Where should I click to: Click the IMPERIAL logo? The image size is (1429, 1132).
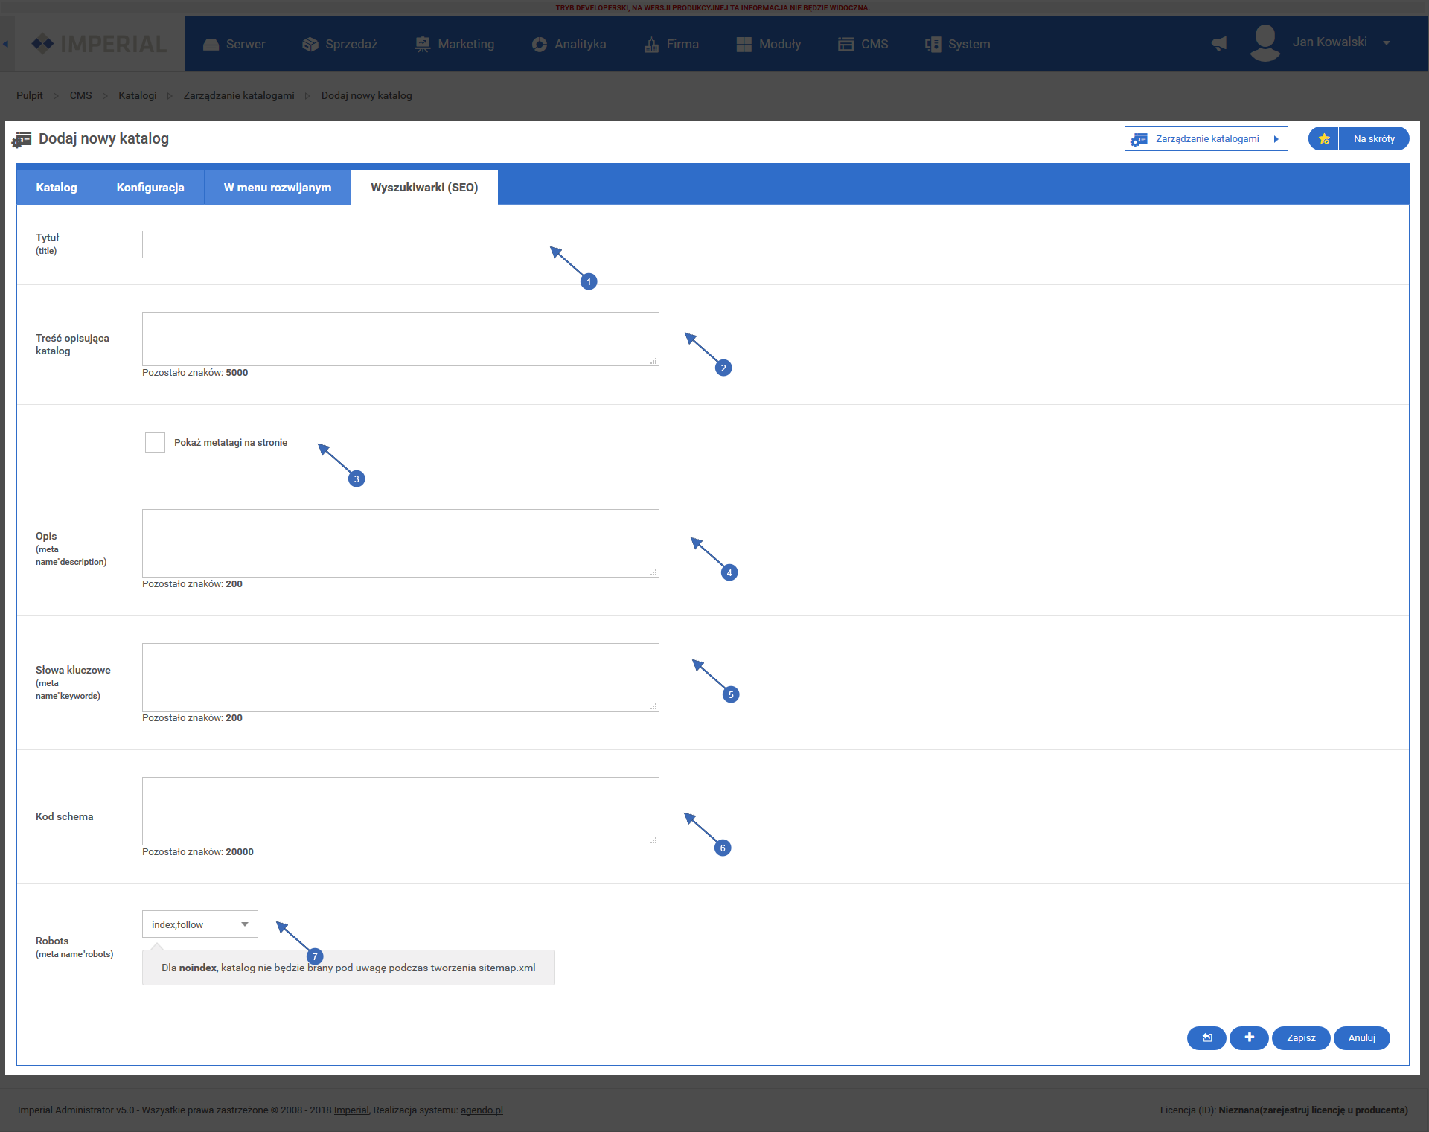tap(100, 44)
